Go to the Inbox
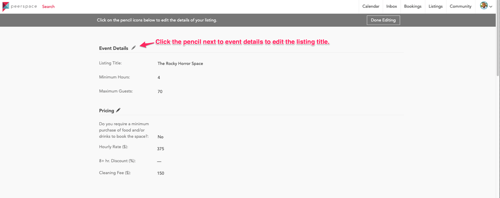500x198 pixels. (391, 6)
